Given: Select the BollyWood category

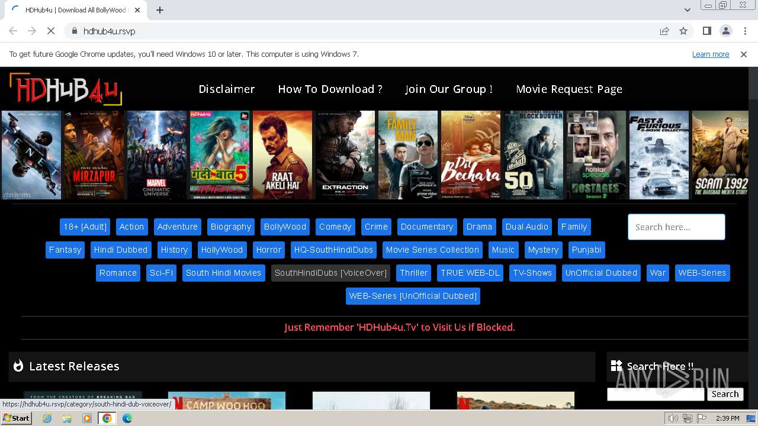Looking at the screenshot, I should (285, 227).
